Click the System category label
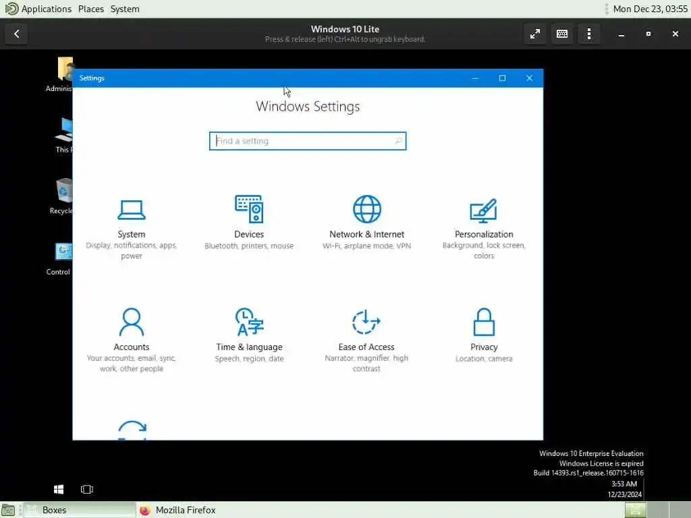691x518 pixels. pos(132,234)
